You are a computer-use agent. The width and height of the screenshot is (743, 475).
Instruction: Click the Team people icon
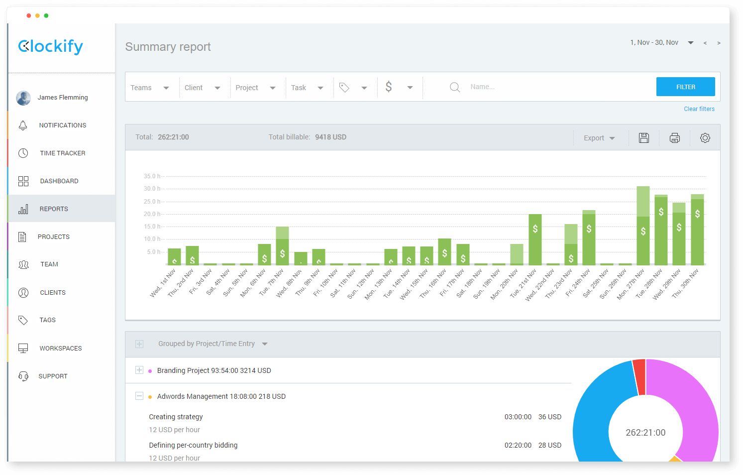tap(23, 264)
